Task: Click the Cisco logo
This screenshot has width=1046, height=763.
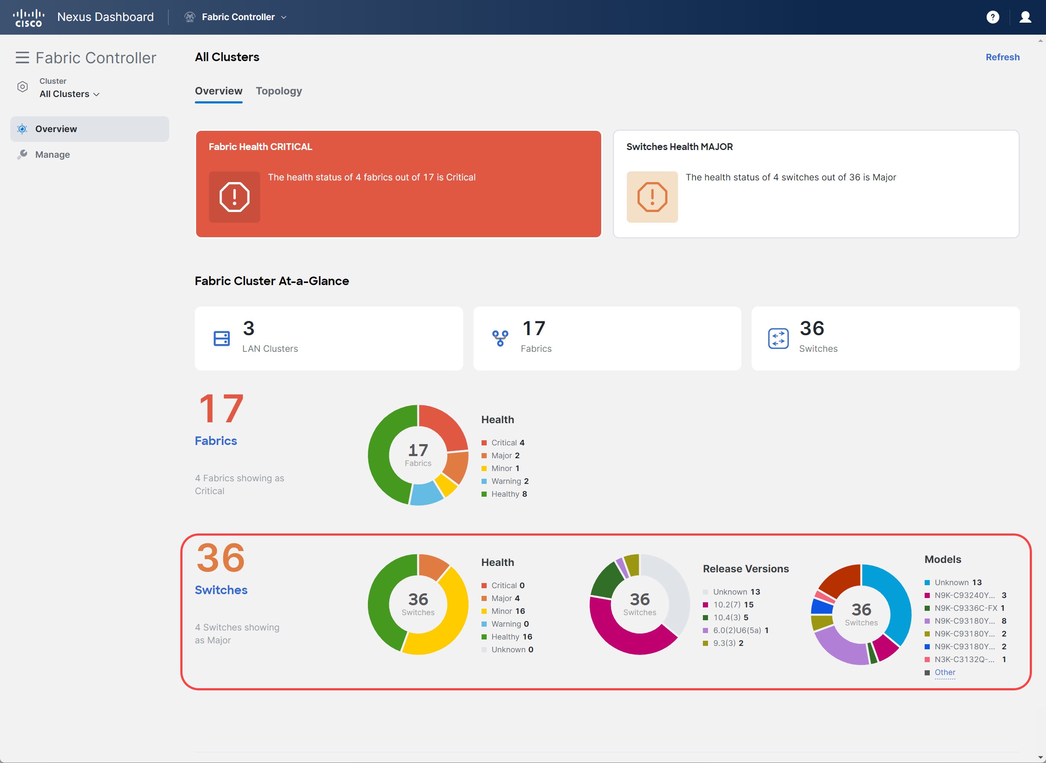Action: click(29, 18)
